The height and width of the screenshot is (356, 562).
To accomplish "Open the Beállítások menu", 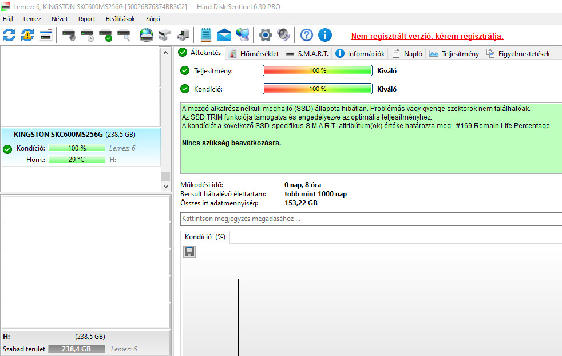I will (x=120, y=19).
